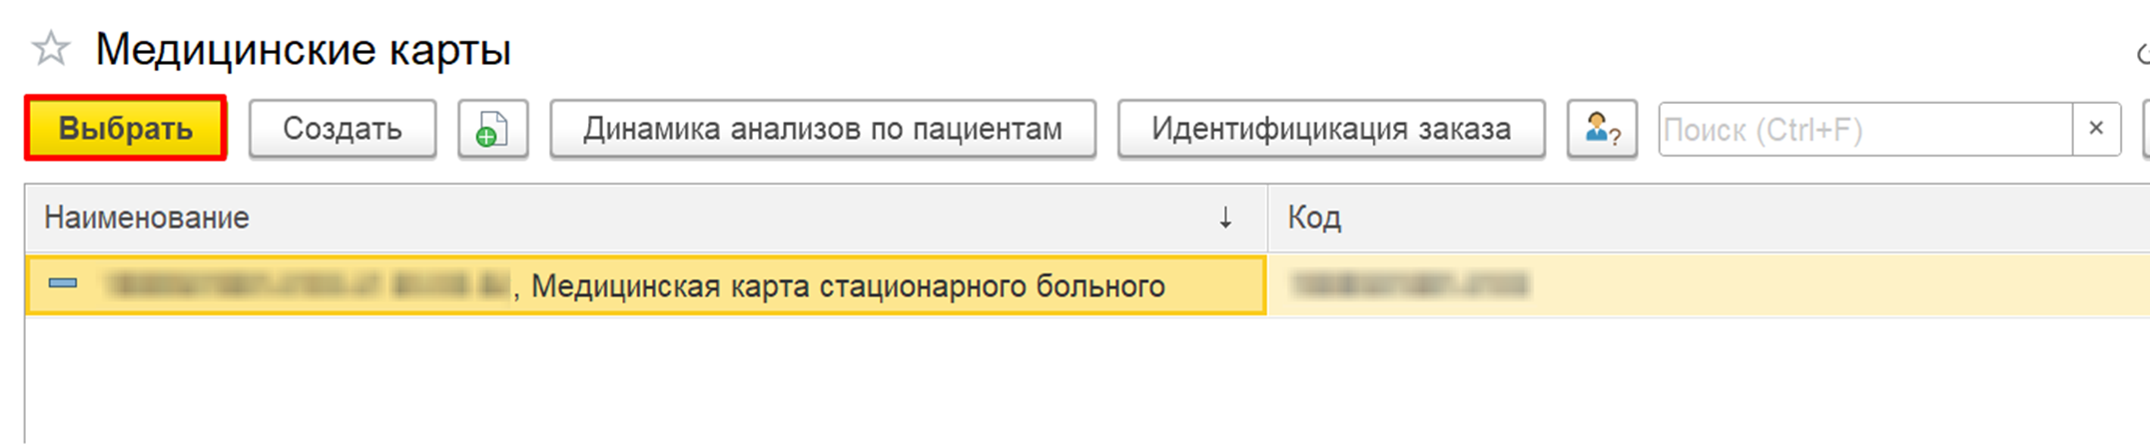Clear the search with the × button
The width and height of the screenshot is (2152, 447).
[2096, 129]
